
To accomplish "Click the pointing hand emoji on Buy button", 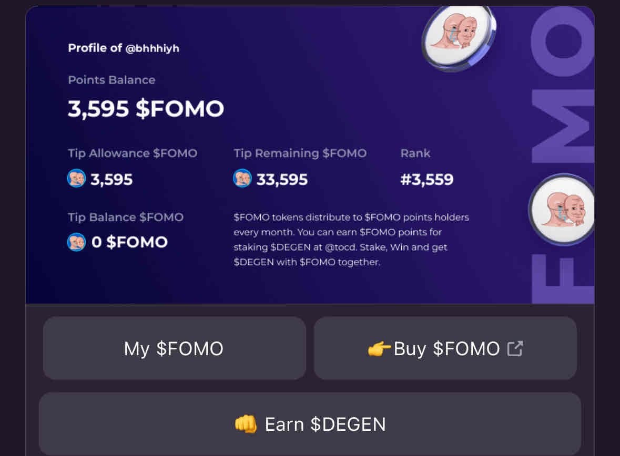I will point(379,348).
